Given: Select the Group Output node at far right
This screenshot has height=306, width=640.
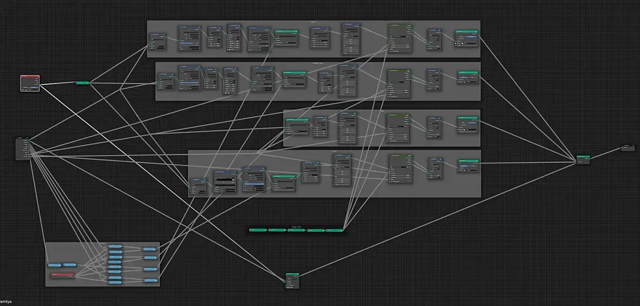Looking at the screenshot, I should pos(628,148).
